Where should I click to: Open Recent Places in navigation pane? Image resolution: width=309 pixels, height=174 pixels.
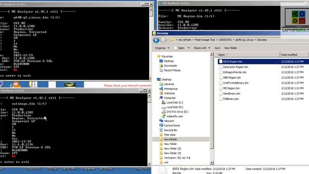[172, 70]
